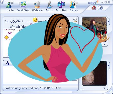Collapse the contact's display picture panel
Screen dimensions: 113x94
pyautogui.click(x=109, y=22)
